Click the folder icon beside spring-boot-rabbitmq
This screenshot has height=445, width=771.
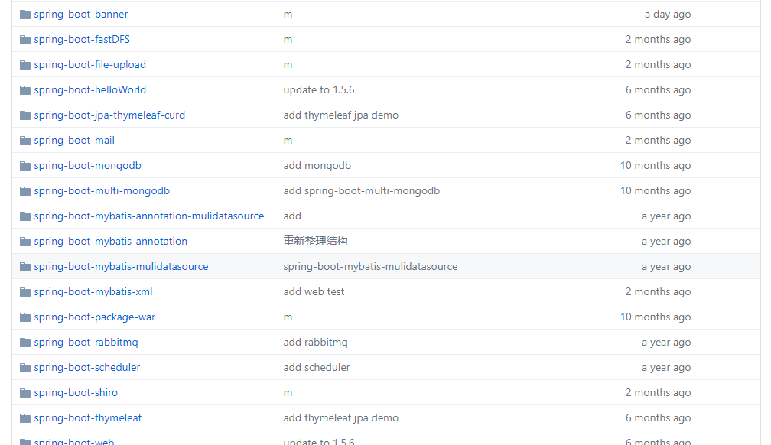[25, 343]
